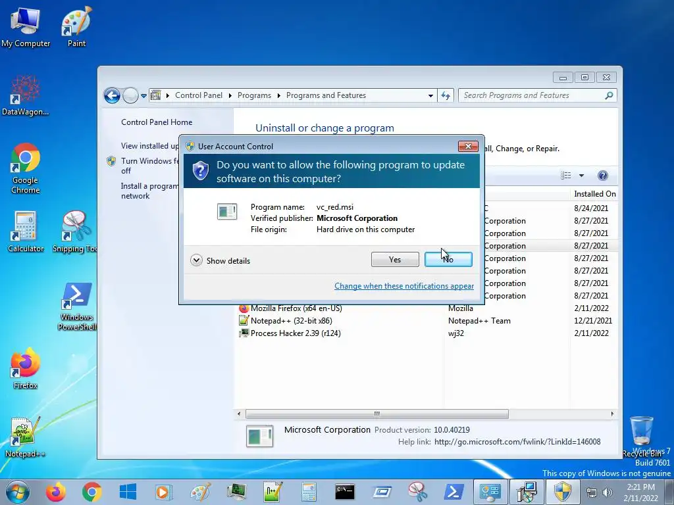Open DataWagon desktop shortcut
Viewport: 674px width, 505px height.
coord(26,95)
